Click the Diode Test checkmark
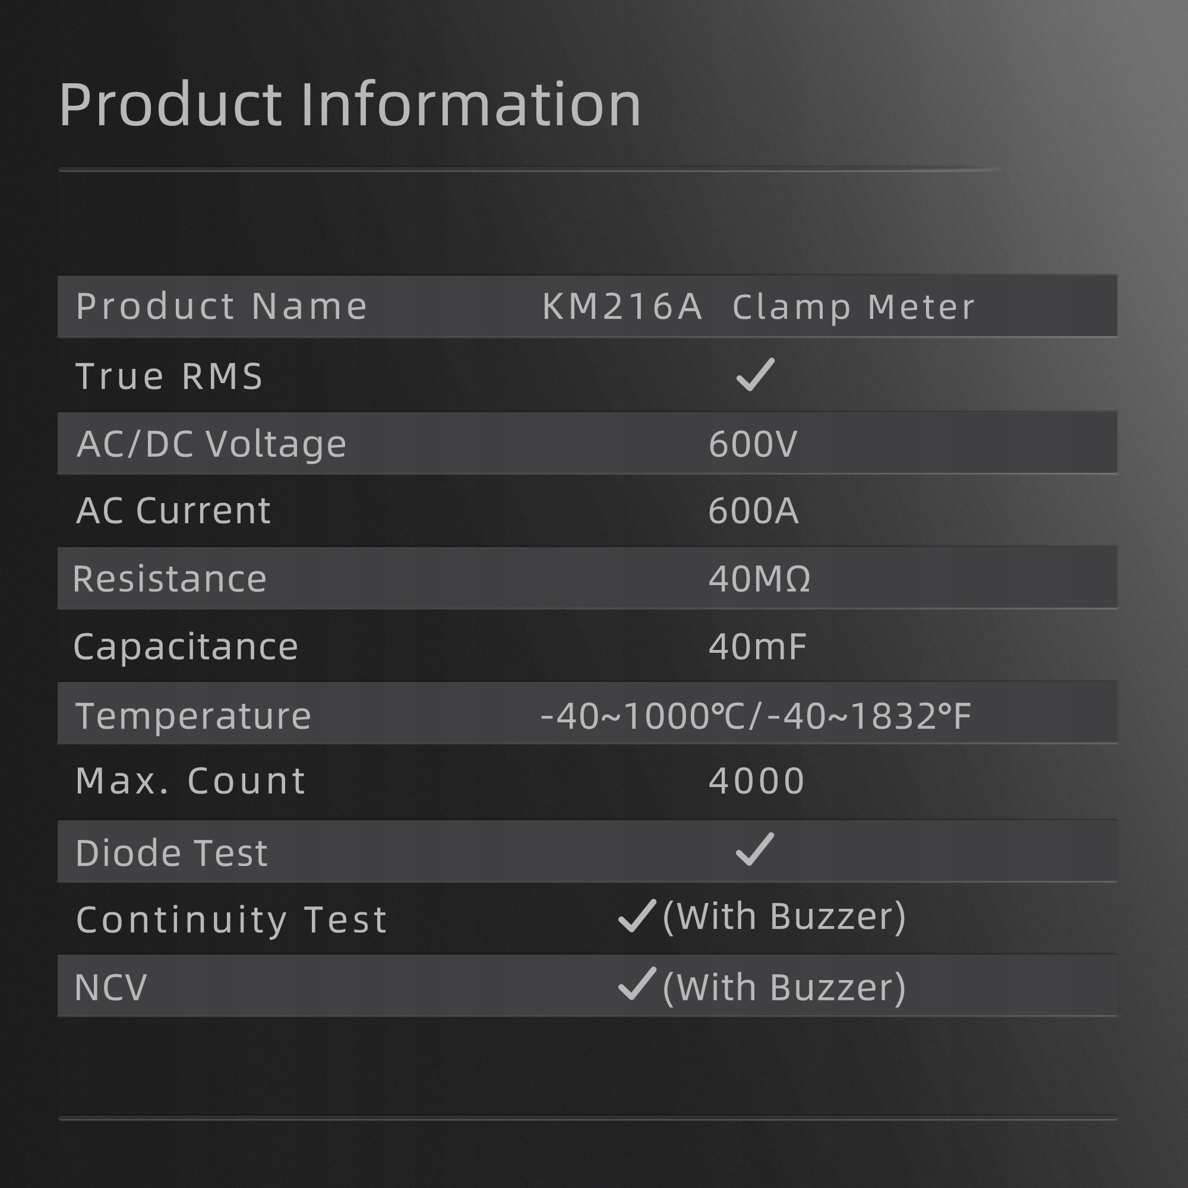Image resolution: width=1188 pixels, height=1188 pixels. [754, 850]
